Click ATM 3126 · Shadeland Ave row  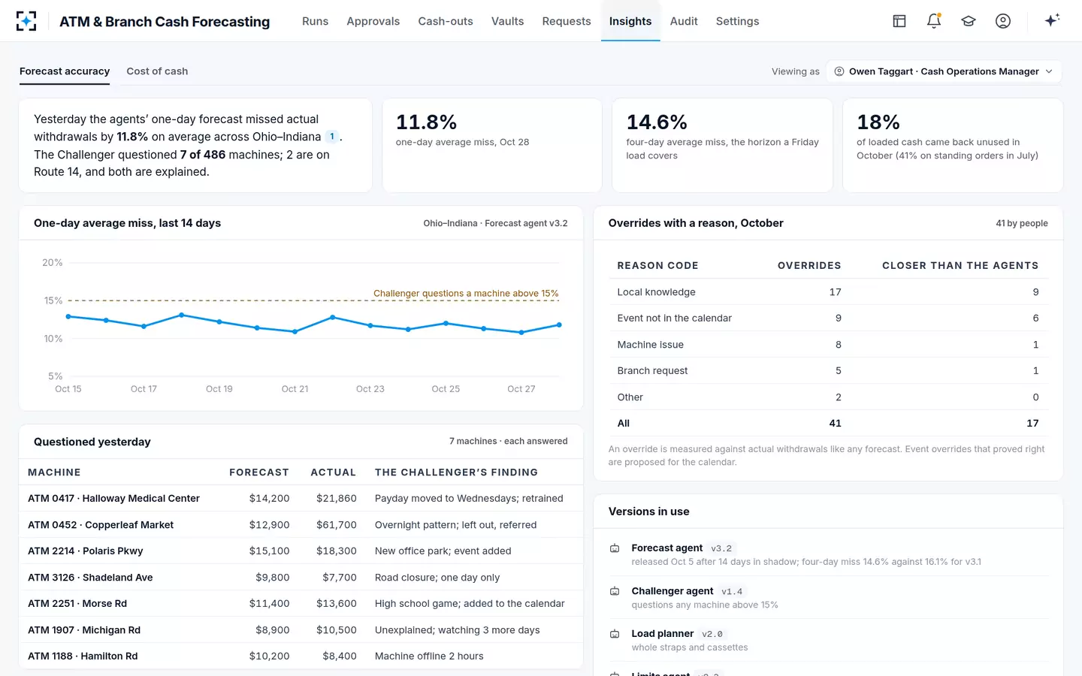click(301, 578)
